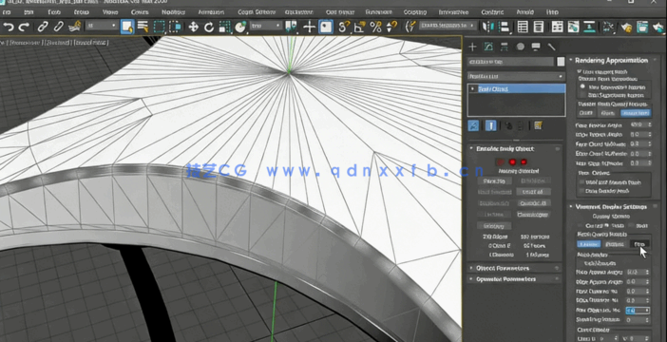
Task: Tick the checkbox atop Rendering Approximation
Action: [x=580, y=72]
